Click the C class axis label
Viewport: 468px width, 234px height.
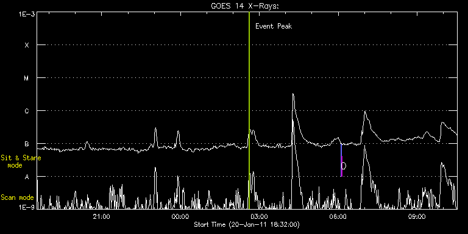click(x=27, y=111)
